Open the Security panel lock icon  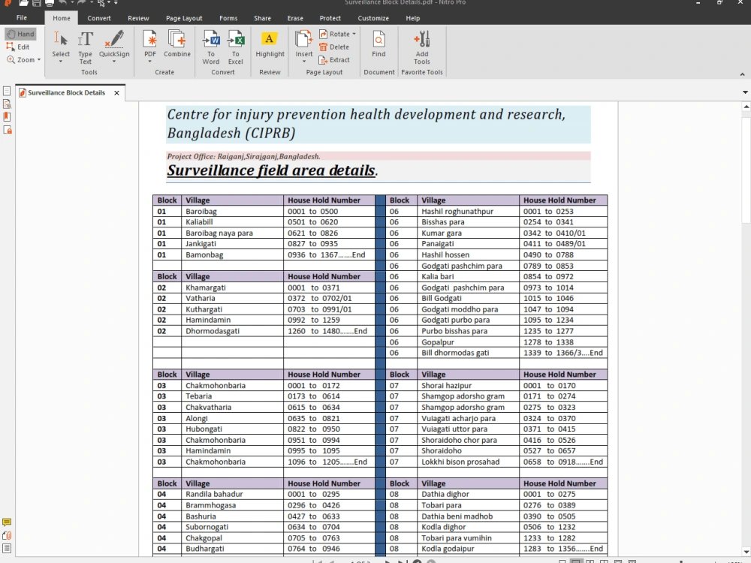pyautogui.click(x=7, y=130)
